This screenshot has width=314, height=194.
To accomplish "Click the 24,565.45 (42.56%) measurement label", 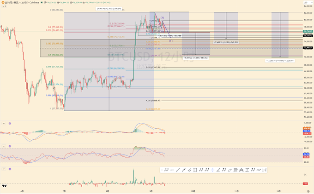I will [109, 9].
